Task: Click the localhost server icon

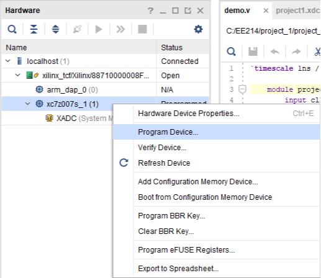Action: pyautogui.click(x=19, y=61)
